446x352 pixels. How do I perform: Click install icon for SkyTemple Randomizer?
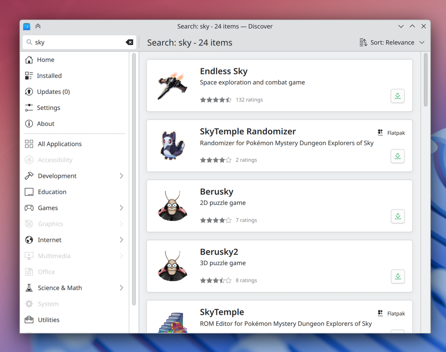397,156
